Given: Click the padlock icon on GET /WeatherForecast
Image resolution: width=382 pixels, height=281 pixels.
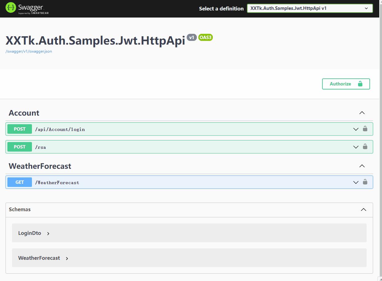Looking at the screenshot, I should (x=365, y=182).
